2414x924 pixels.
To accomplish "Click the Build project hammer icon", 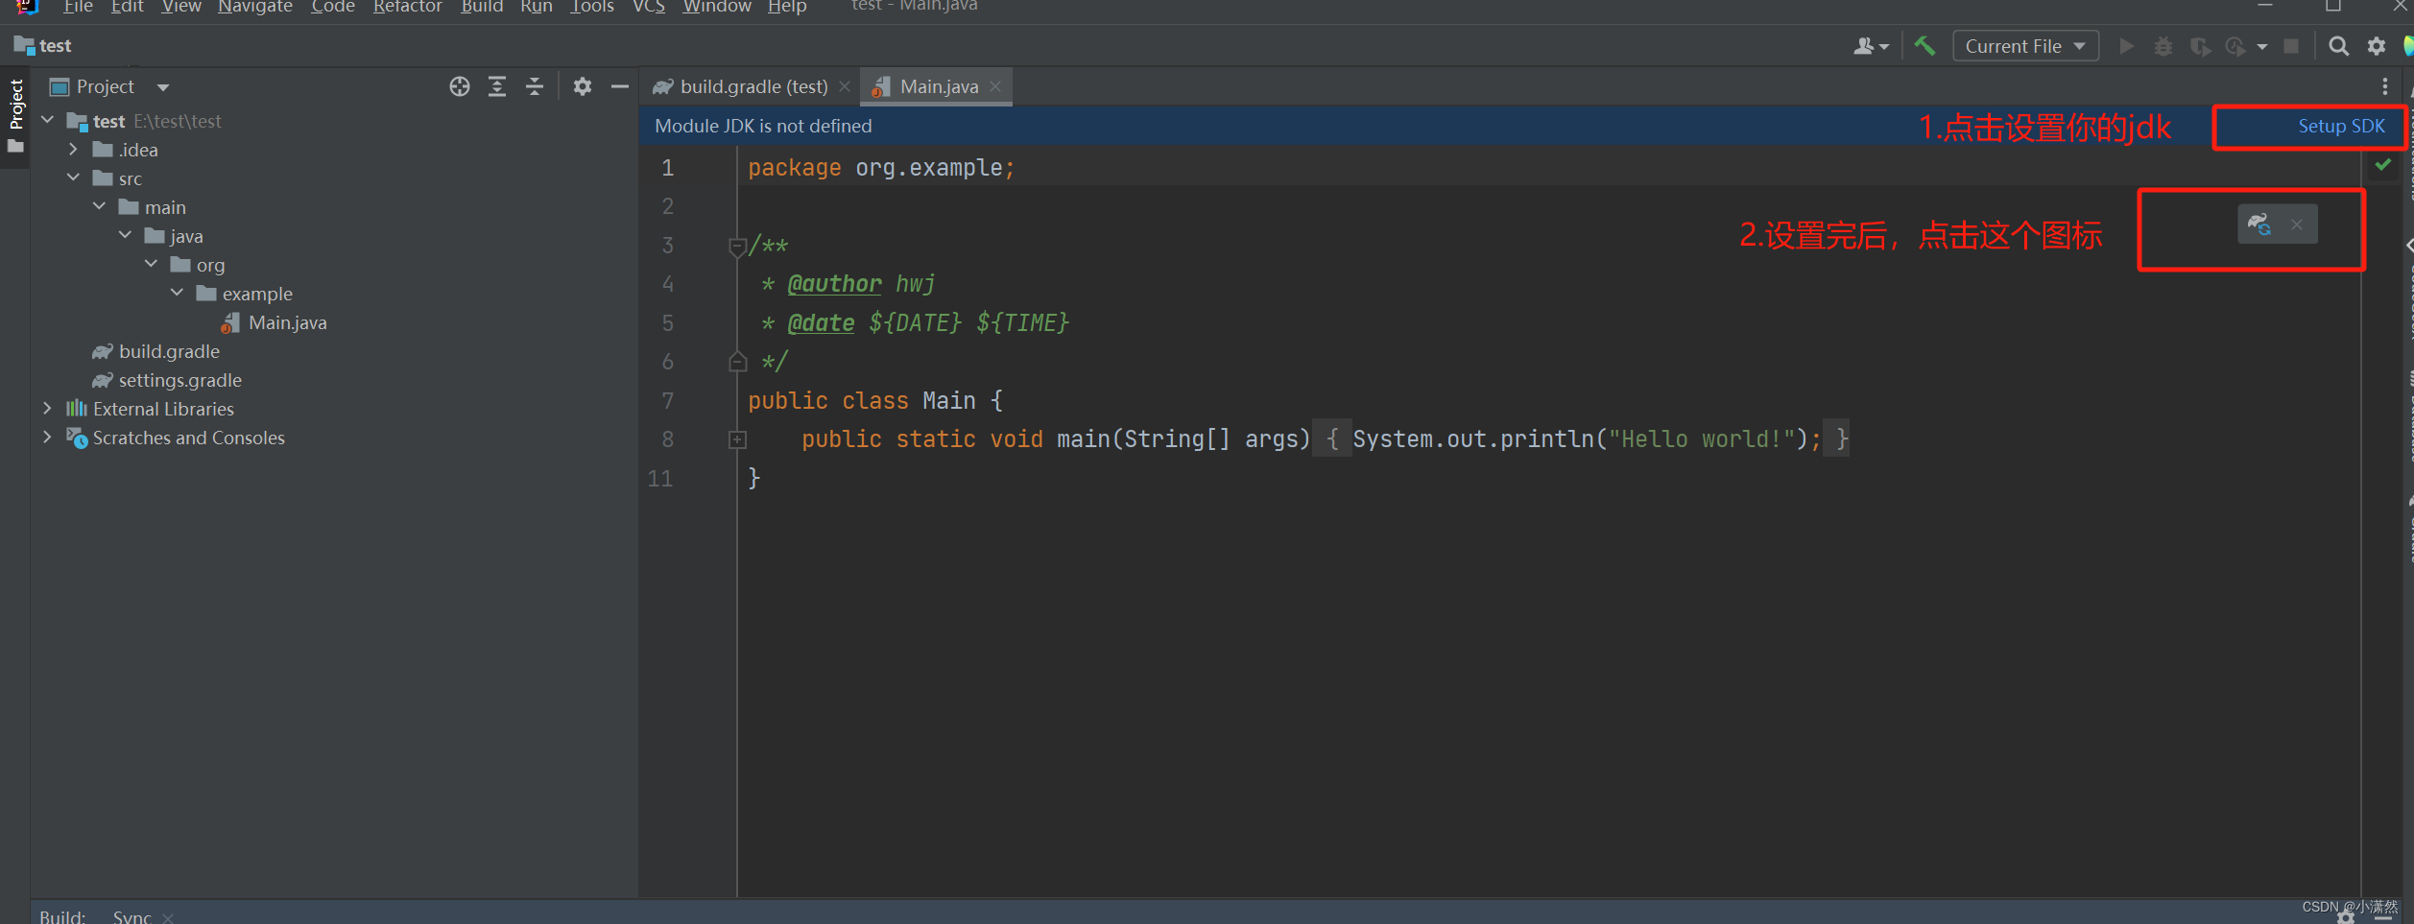I will tap(1924, 45).
